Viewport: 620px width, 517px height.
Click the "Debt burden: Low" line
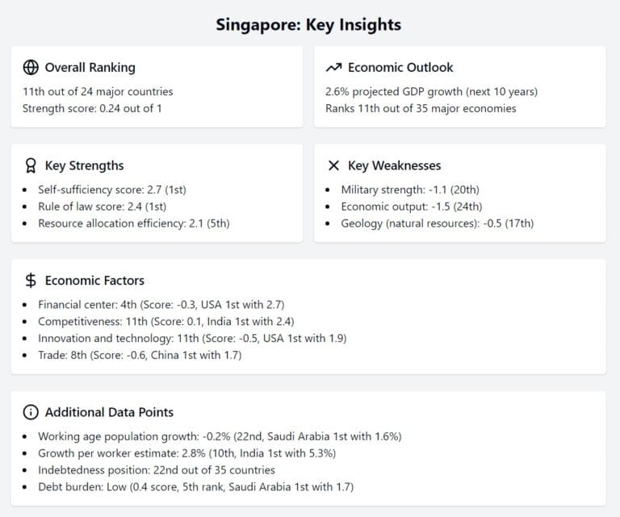[195, 487]
